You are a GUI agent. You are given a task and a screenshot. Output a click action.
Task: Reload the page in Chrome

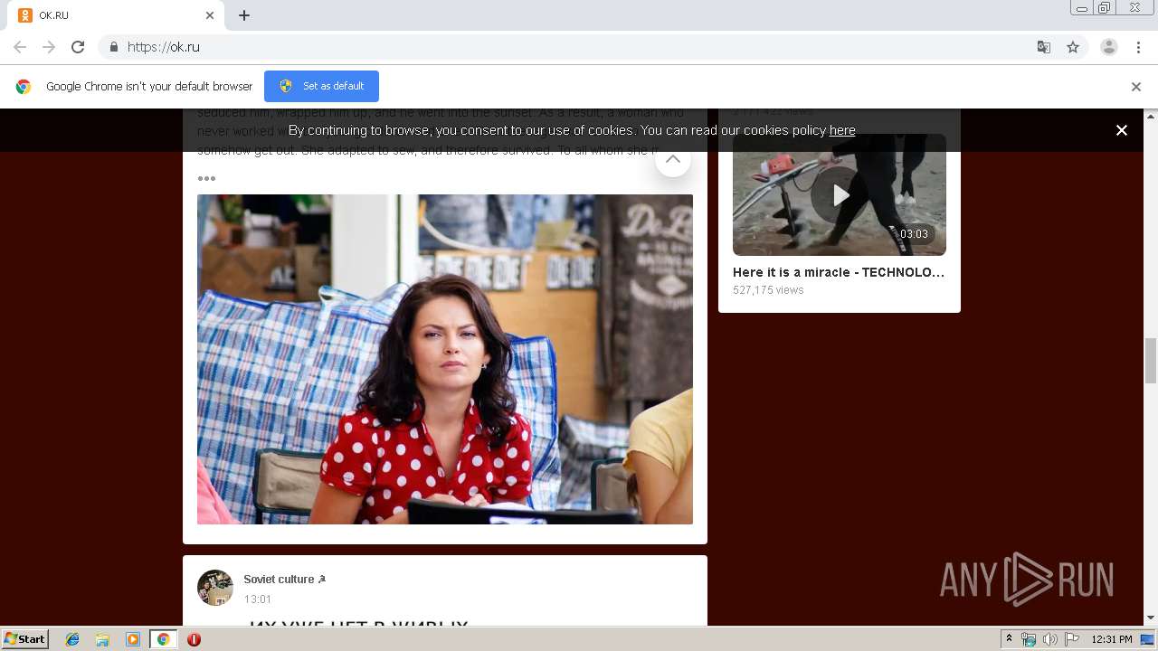(78, 47)
